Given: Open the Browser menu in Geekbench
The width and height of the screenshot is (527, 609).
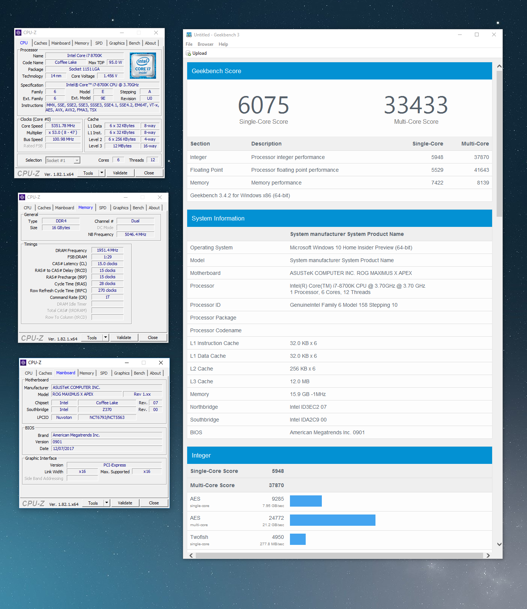Looking at the screenshot, I should (206, 44).
